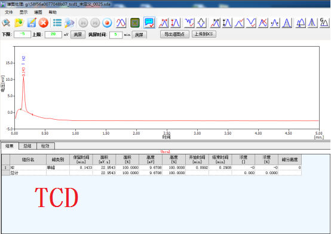Click the 上限 input field showing 20

click(53, 35)
